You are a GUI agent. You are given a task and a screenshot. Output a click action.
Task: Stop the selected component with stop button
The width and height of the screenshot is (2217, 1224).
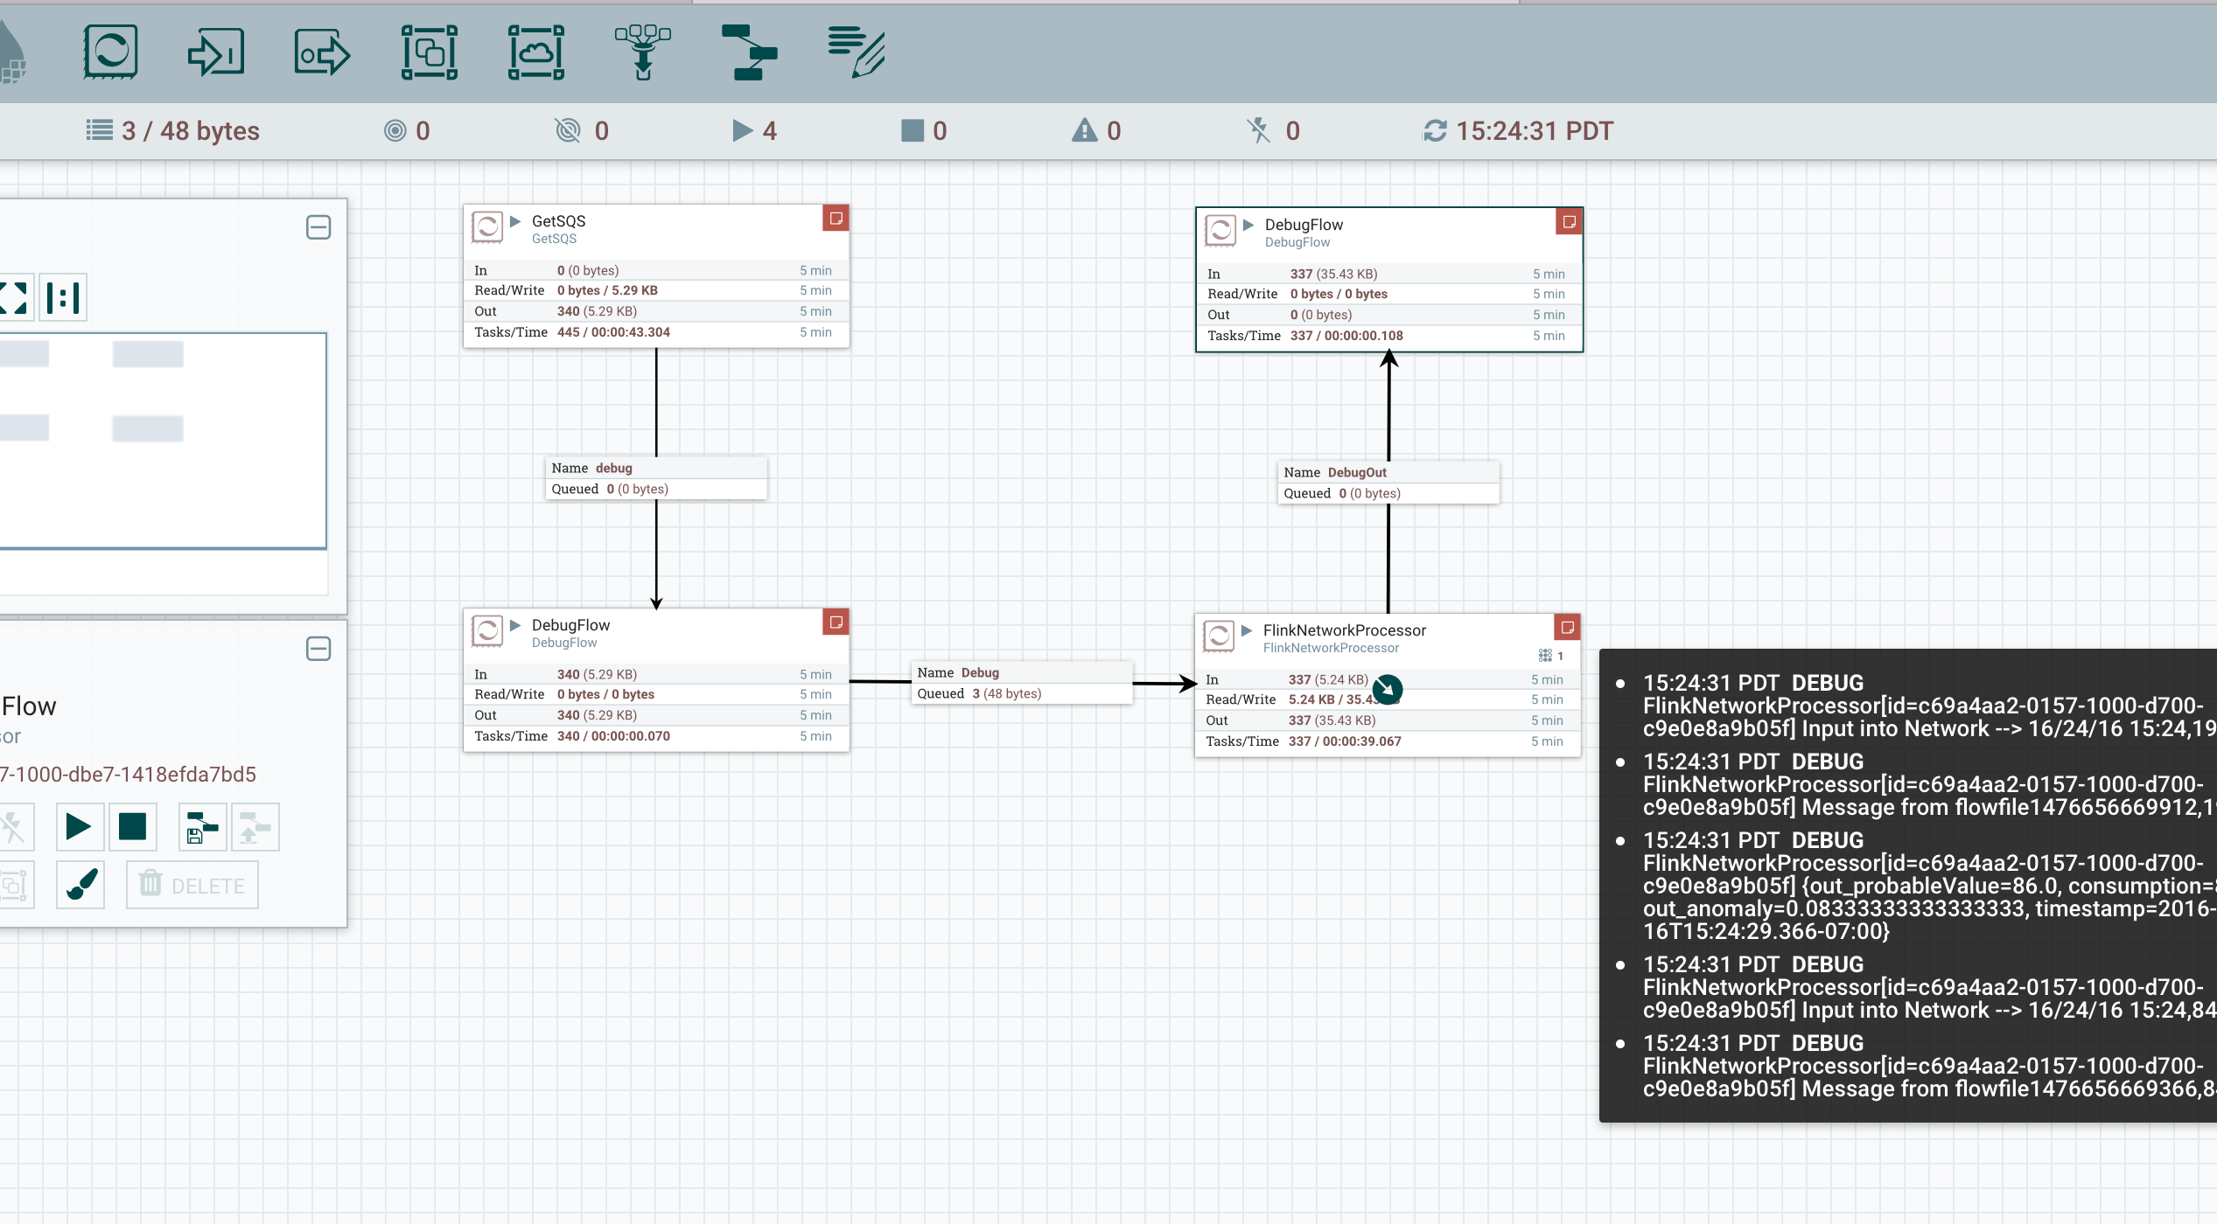132,826
